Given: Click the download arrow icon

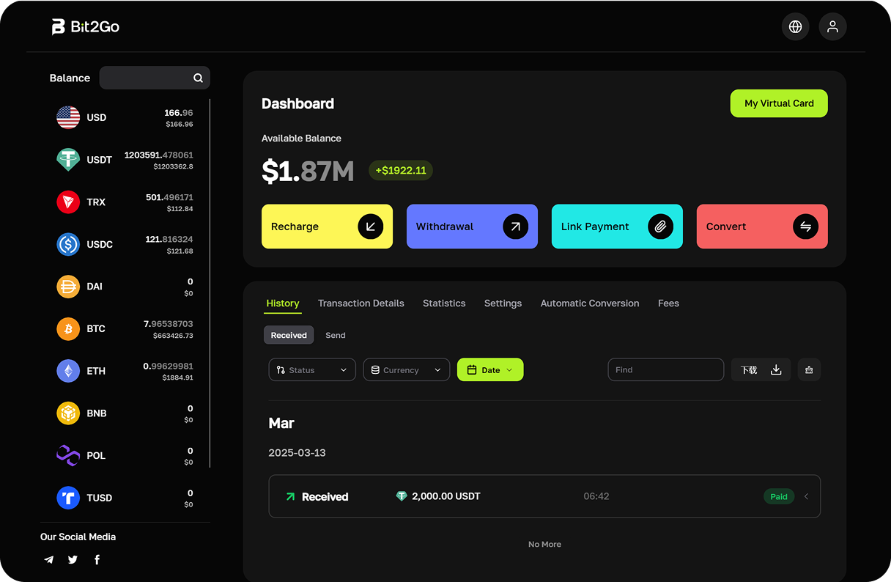Looking at the screenshot, I should pyautogui.click(x=776, y=369).
